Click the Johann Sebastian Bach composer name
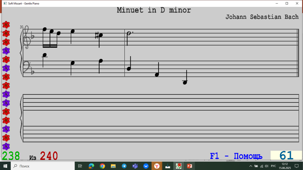This screenshot has height=170, width=303. (x=262, y=17)
